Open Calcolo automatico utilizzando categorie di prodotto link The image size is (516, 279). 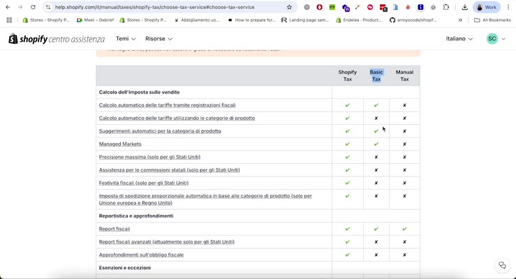[x=177, y=118]
